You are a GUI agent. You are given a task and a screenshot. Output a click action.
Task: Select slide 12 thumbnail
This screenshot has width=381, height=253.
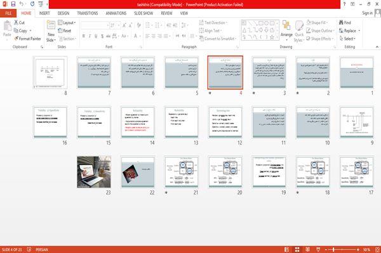tap(225, 122)
